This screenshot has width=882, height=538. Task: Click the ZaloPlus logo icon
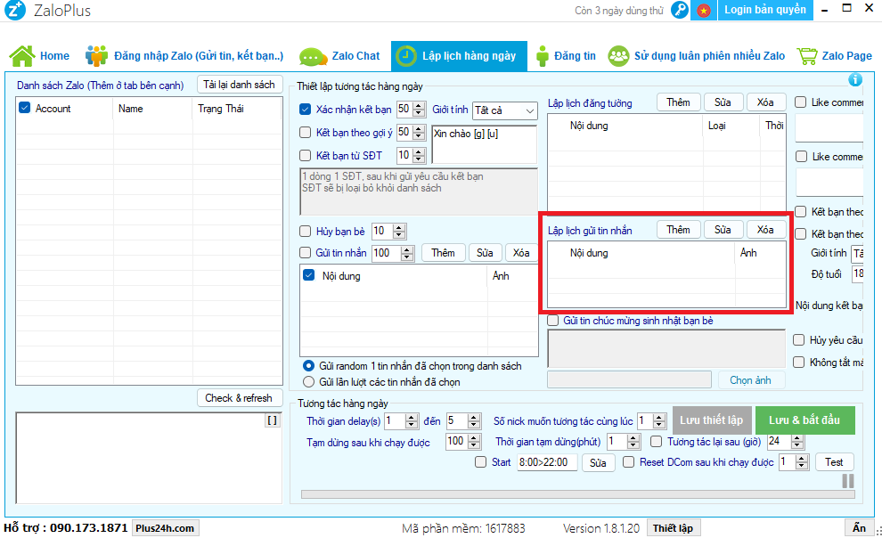tap(14, 10)
